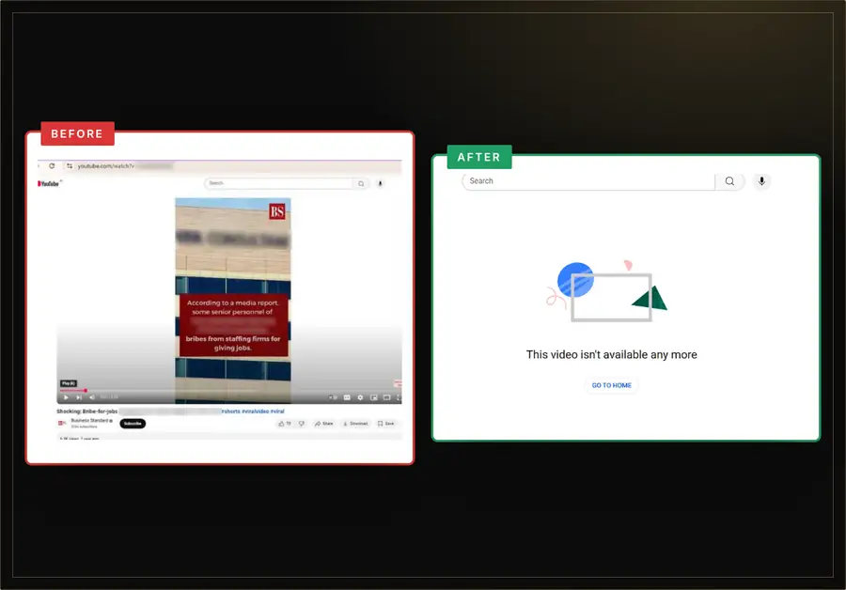Skip to the next video

point(79,397)
